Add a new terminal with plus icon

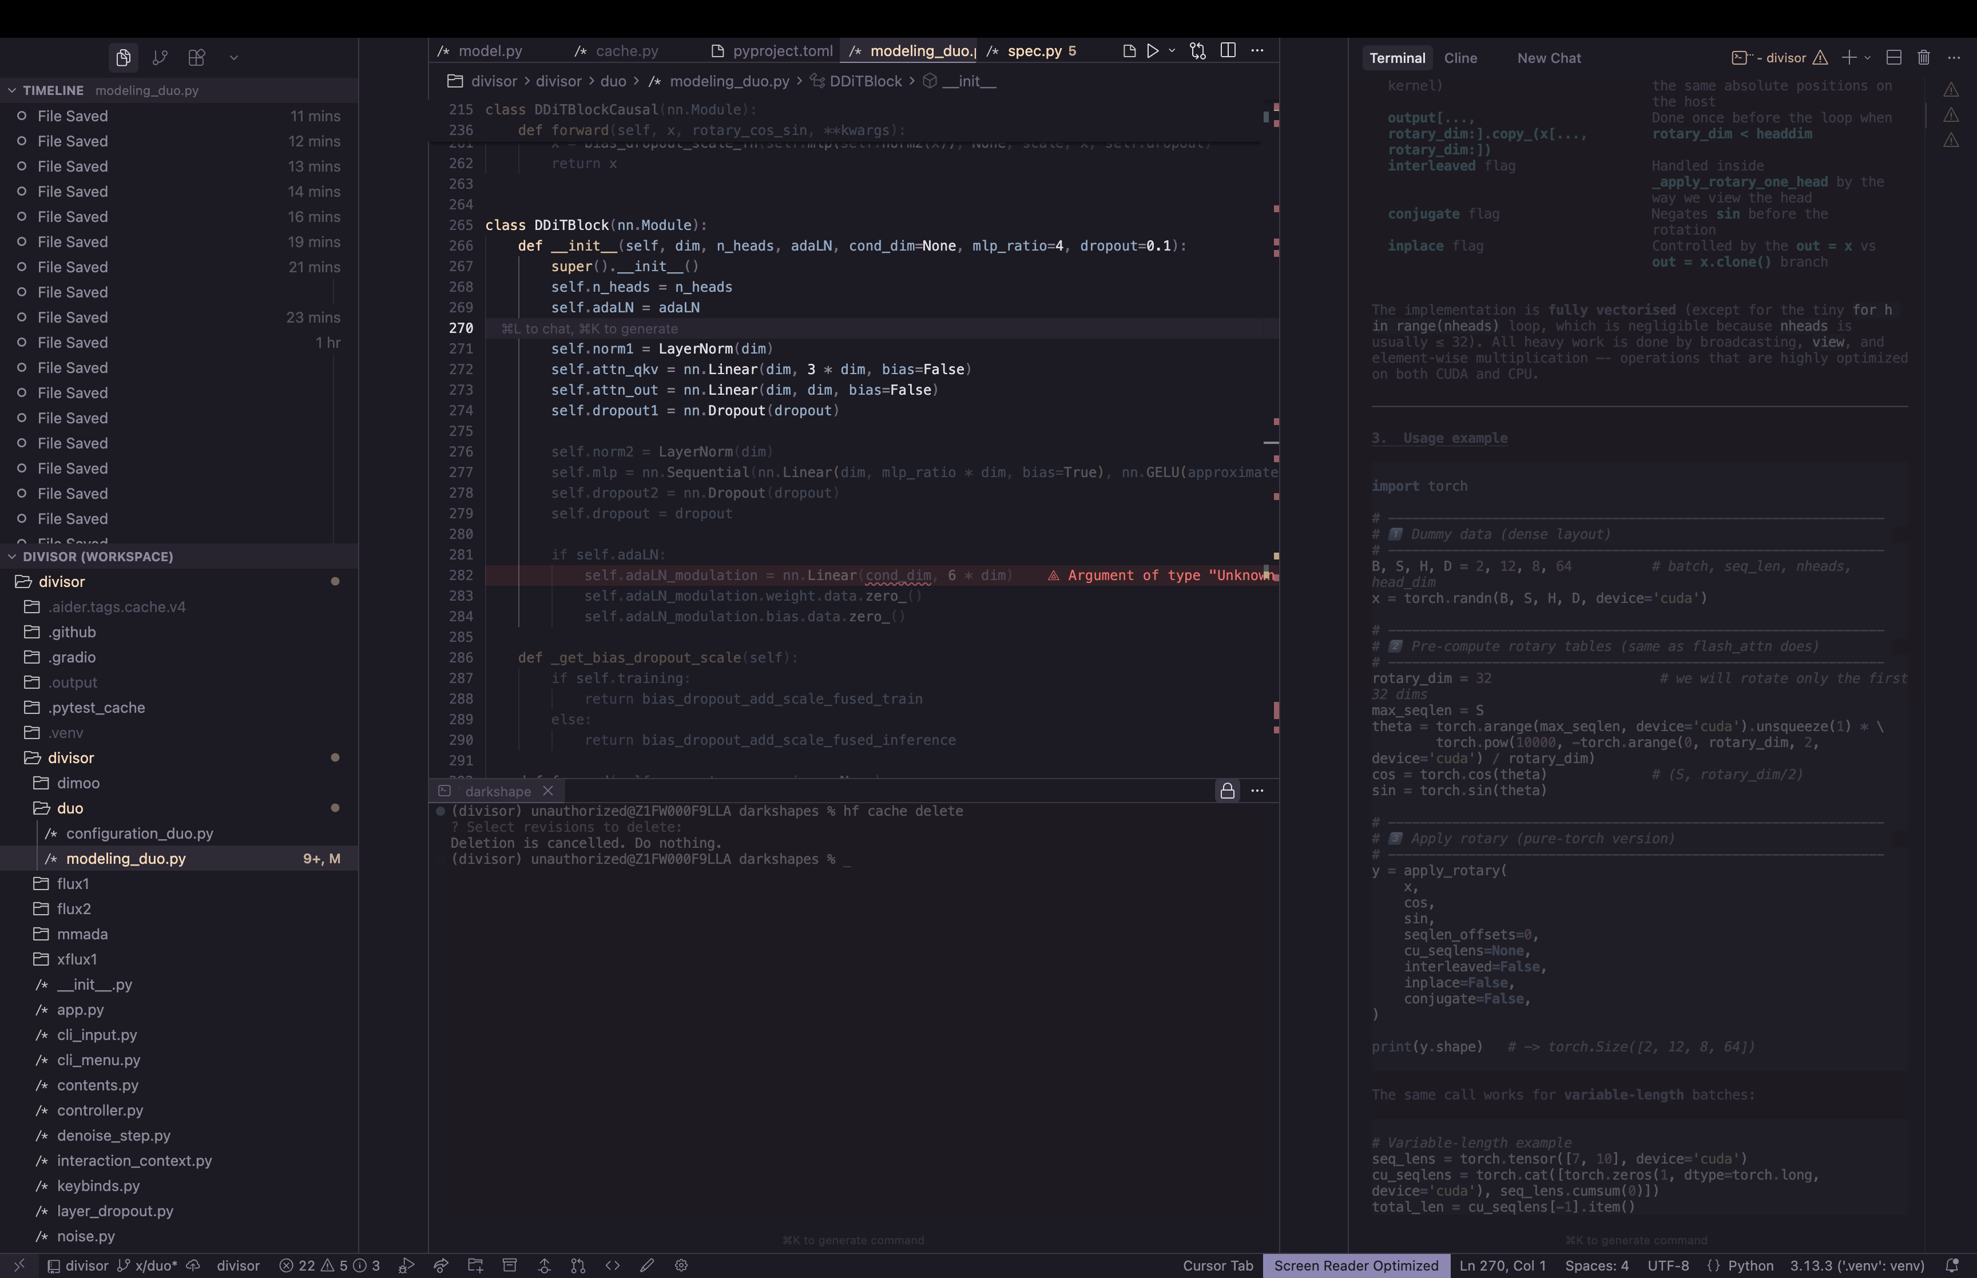pyautogui.click(x=1848, y=57)
